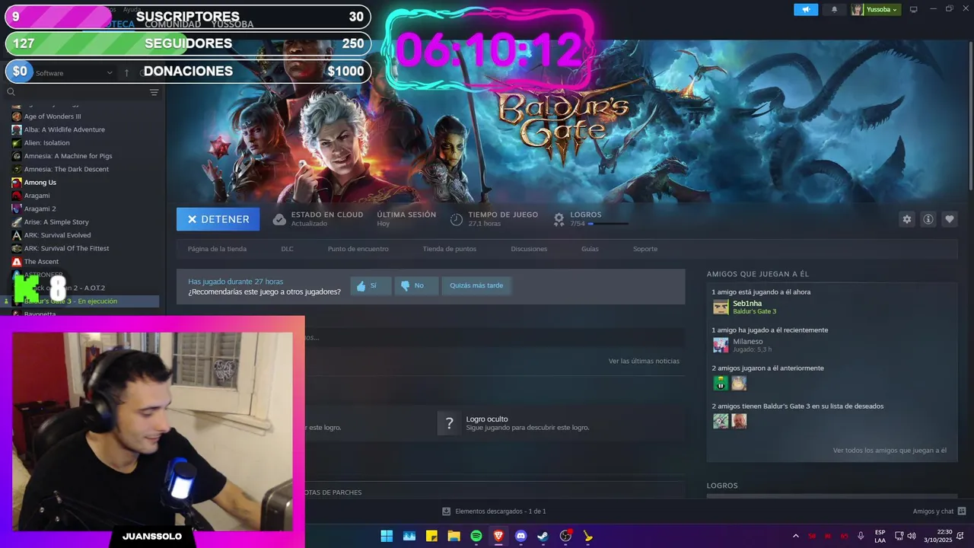This screenshot has height=548, width=974.
Task: Click the first wishlist friend avatar
Action: point(721,421)
